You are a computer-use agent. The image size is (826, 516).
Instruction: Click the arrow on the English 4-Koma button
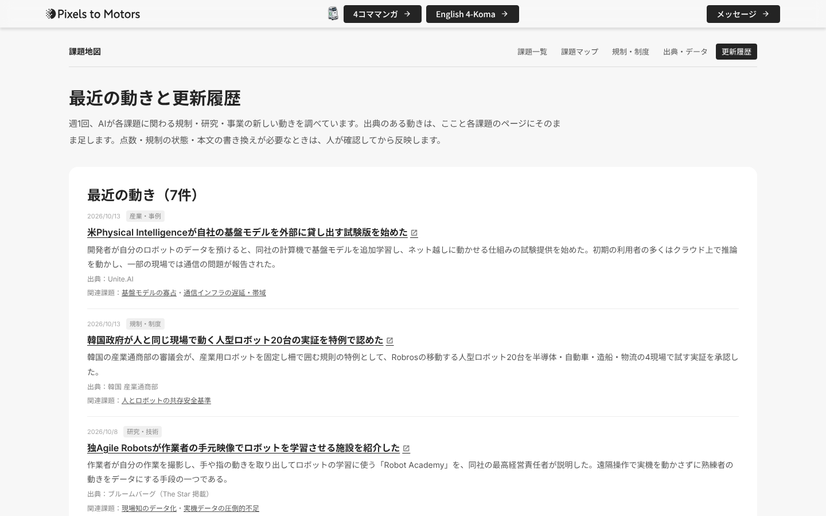pyautogui.click(x=505, y=14)
